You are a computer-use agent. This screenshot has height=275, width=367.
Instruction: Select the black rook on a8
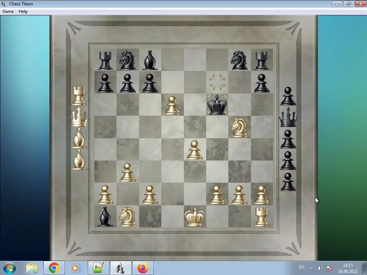click(105, 61)
